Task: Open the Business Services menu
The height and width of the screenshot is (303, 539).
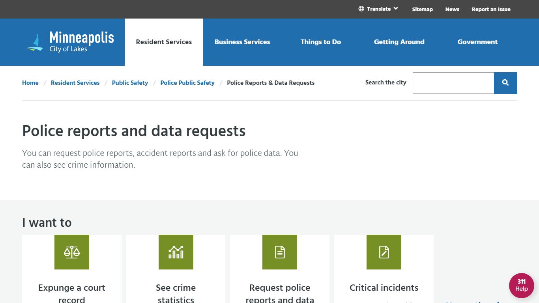Action: pos(242,42)
